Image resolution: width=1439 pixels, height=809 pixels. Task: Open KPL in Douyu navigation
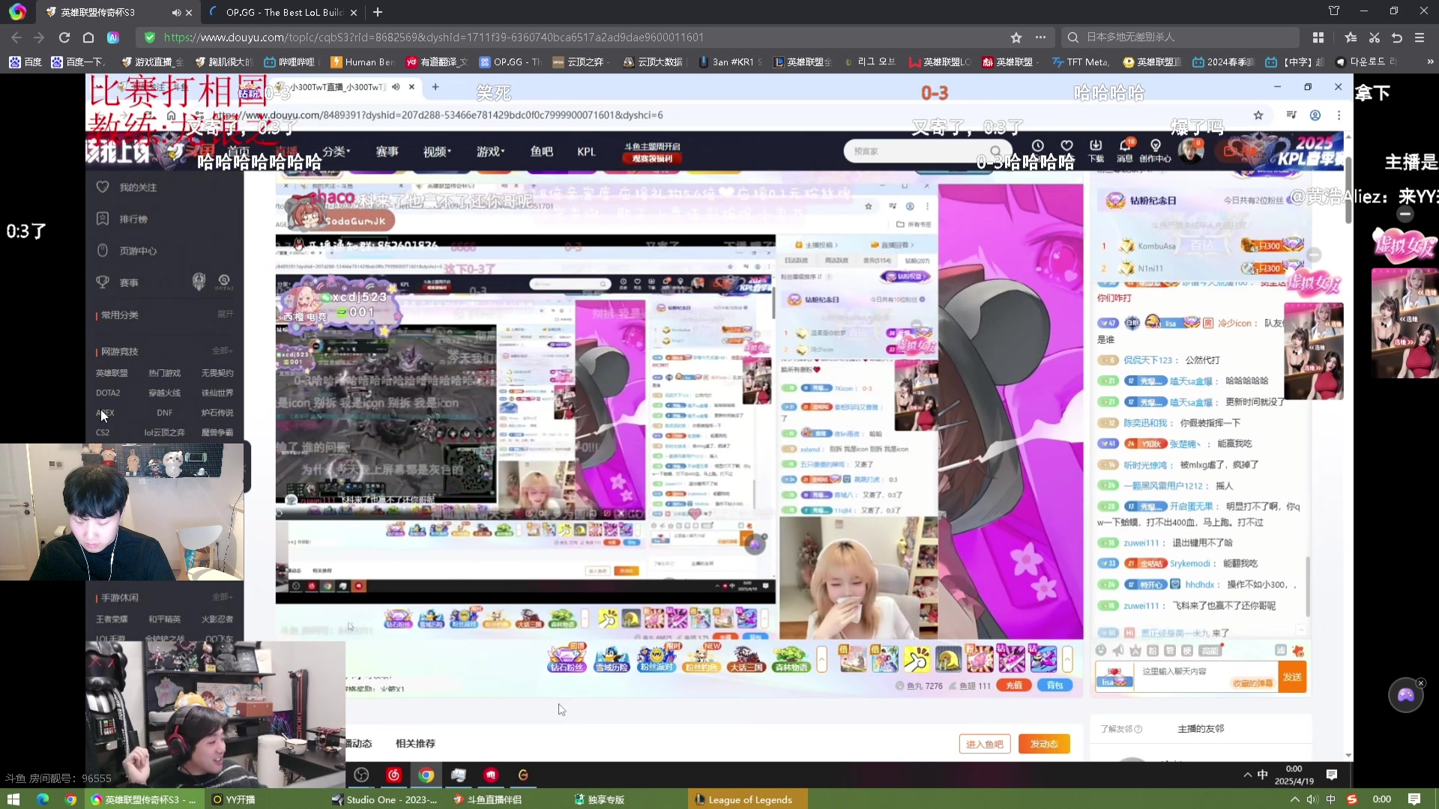point(586,151)
